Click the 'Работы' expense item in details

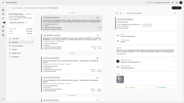(x=123, y=42)
